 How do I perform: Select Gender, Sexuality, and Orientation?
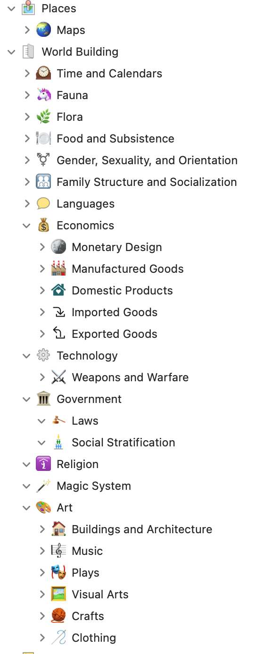click(x=147, y=160)
